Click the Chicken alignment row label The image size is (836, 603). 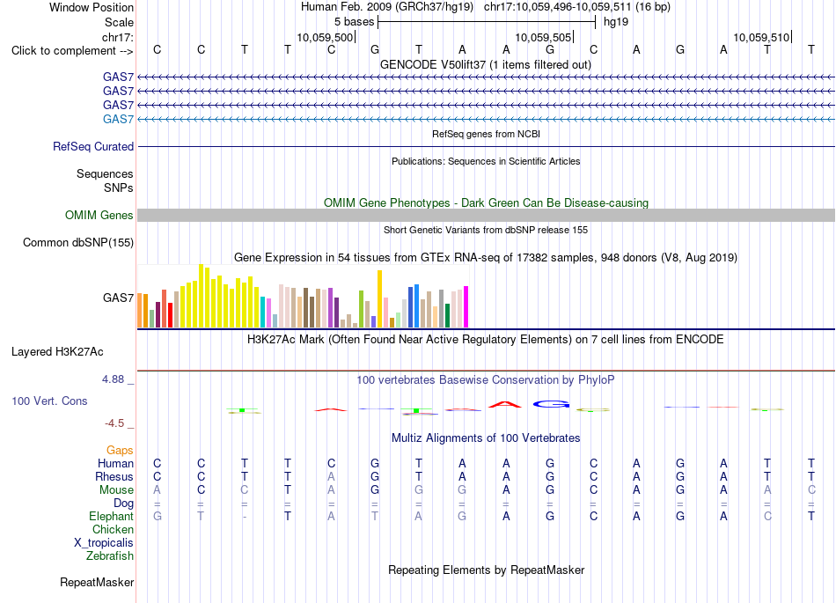tap(113, 529)
